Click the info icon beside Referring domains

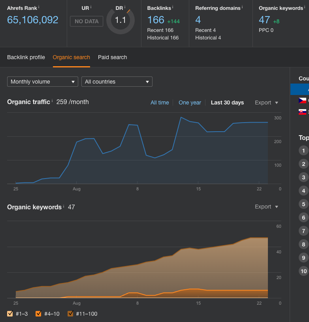[x=242, y=7]
